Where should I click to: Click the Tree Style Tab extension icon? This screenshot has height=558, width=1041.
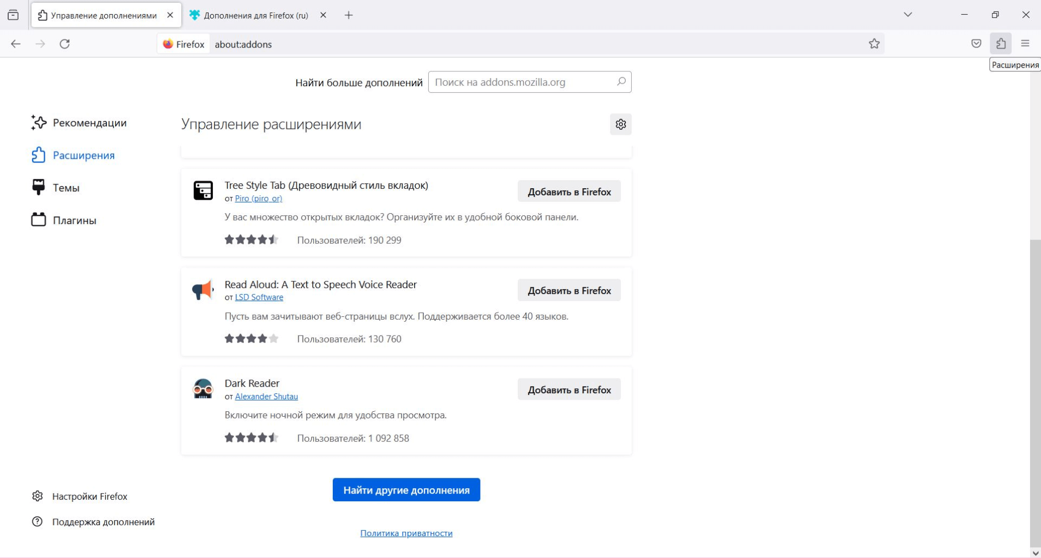(x=203, y=190)
